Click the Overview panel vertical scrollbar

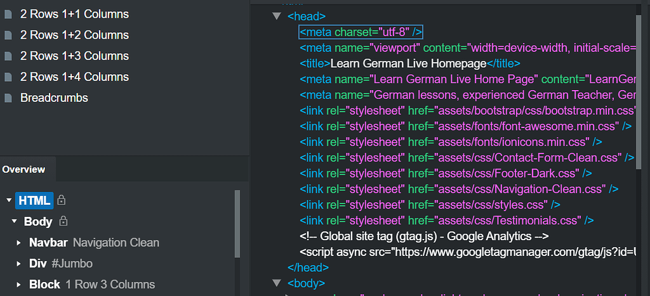tap(237, 224)
